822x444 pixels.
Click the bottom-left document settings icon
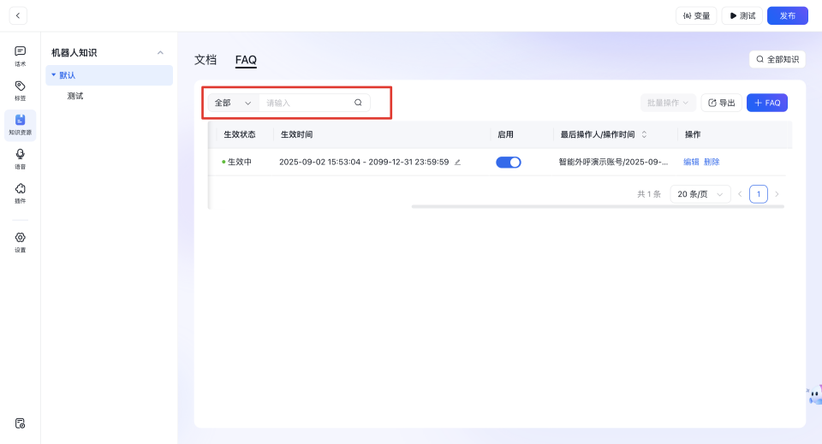click(x=20, y=423)
